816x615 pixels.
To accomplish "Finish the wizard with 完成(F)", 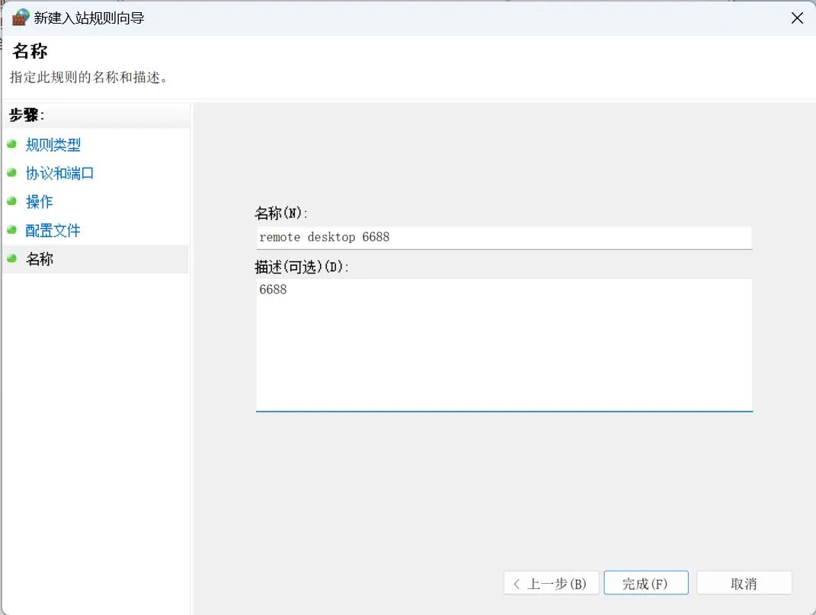I will point(646,583).
